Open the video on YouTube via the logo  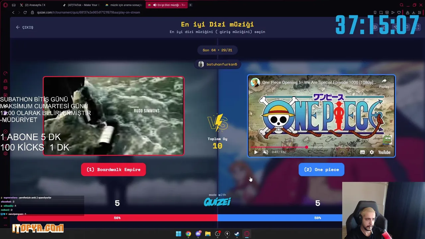tap(384, 152)
